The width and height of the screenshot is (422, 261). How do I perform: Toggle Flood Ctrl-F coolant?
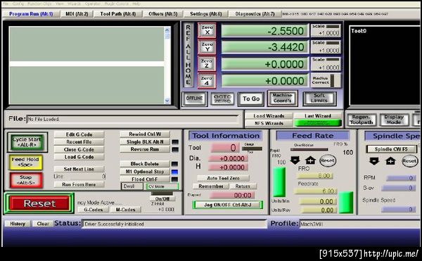click(x=145, y=179)
